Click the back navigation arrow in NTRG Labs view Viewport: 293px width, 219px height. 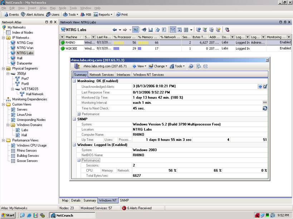coord(114,30)
